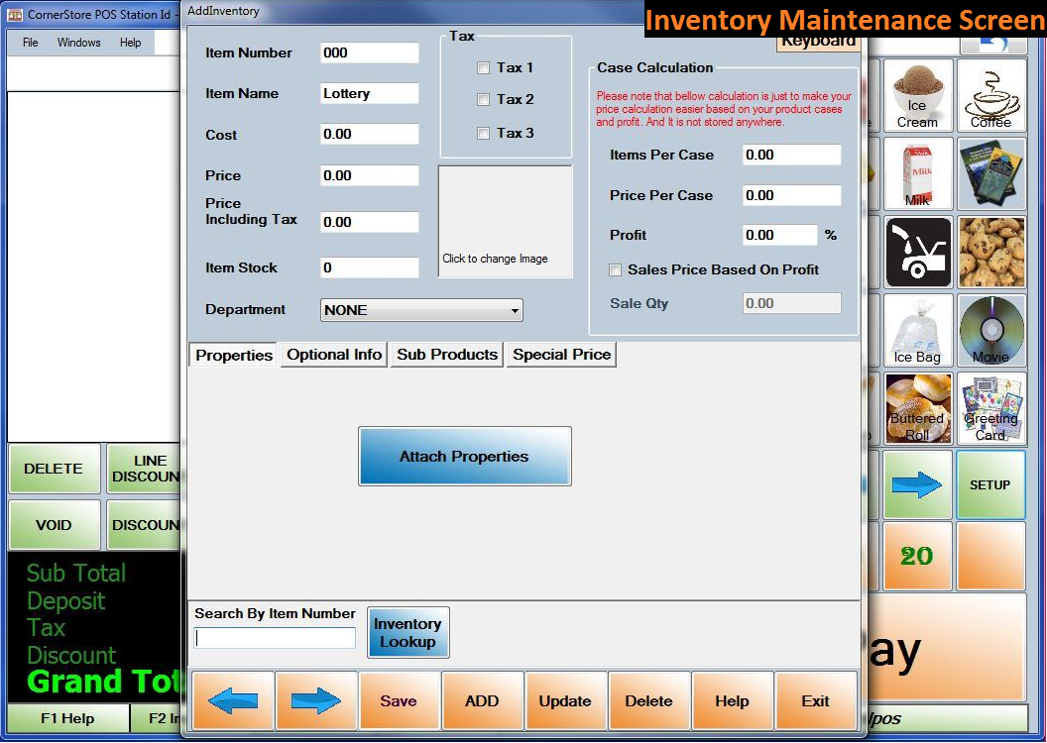Check Sales Price Based On Profit
Viewport: 1047px width, 743px height.
coord(616,270)
